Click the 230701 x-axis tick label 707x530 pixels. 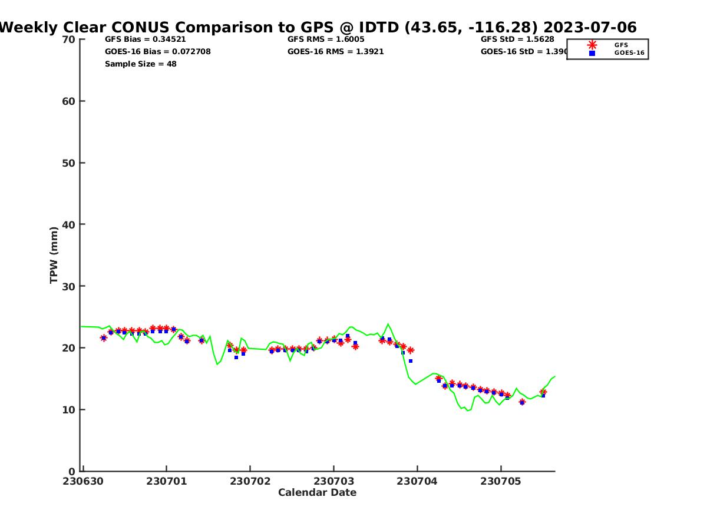tap(167, 481)
